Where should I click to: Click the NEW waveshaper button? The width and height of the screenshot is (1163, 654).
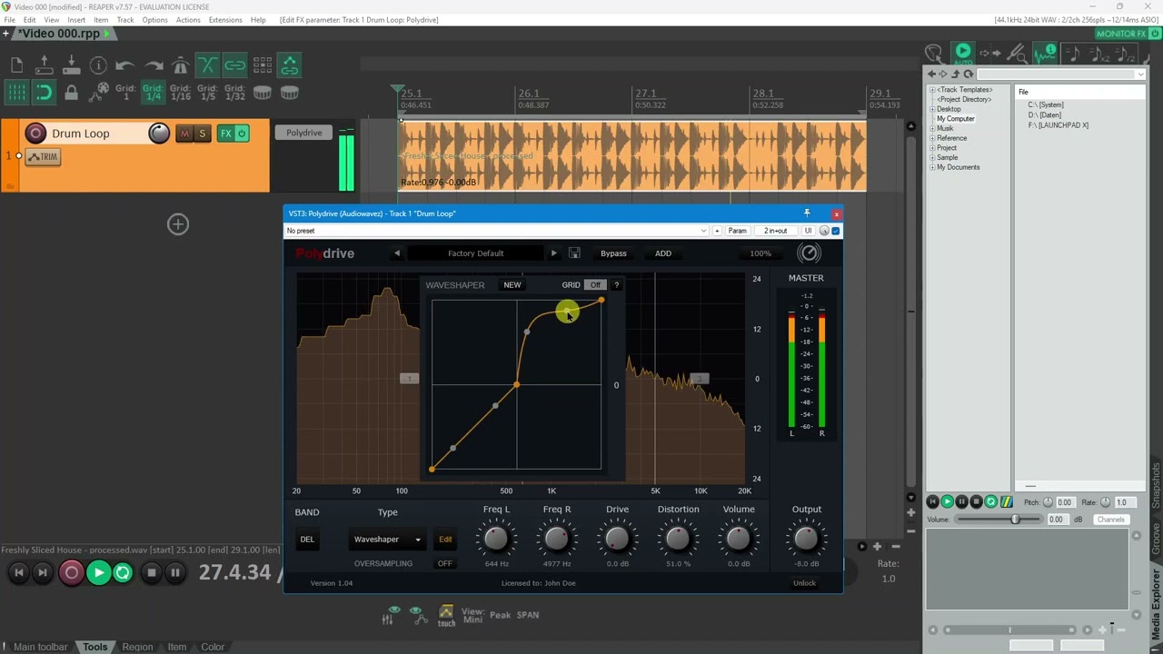tap(512, 285)
